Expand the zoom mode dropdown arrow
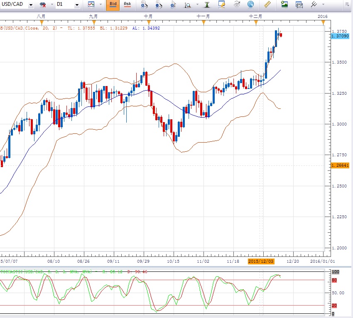This screenshot has width=353, height=318. [196, 5]
